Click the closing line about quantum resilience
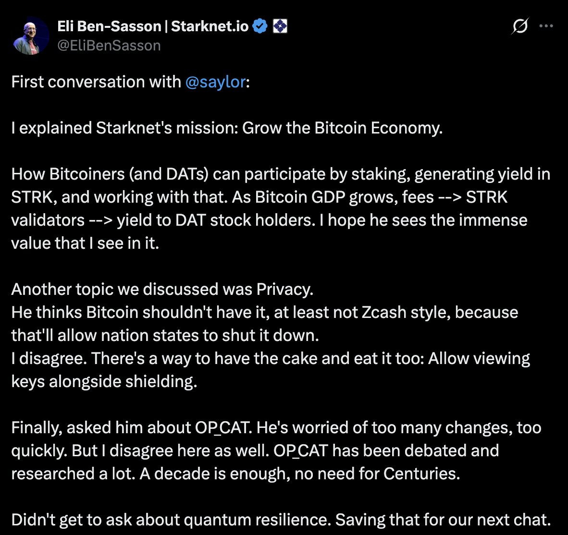Screen dimensions: 568x535 pyautogui.click(x=279, y=520)
